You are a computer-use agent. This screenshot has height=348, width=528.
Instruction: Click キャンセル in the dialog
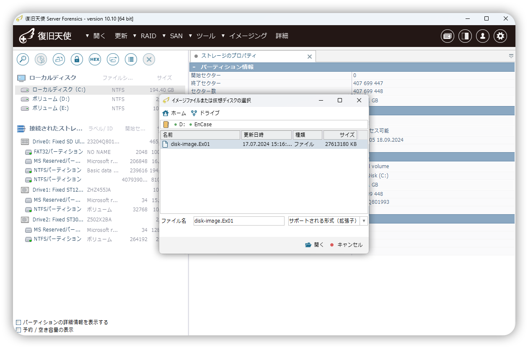click(346, 245)
